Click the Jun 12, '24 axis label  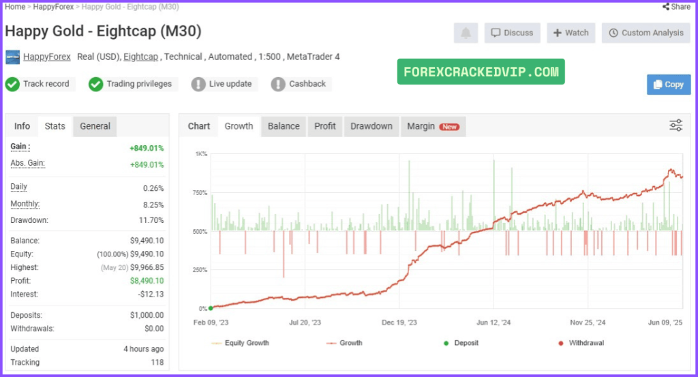click(x=494, y=322)
